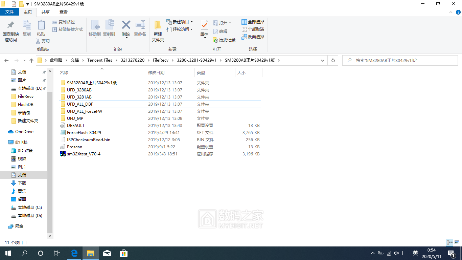The height and width of the screenshot is (260, 462).
Task: Go up one folder level
Action: [x=31, y=60]
